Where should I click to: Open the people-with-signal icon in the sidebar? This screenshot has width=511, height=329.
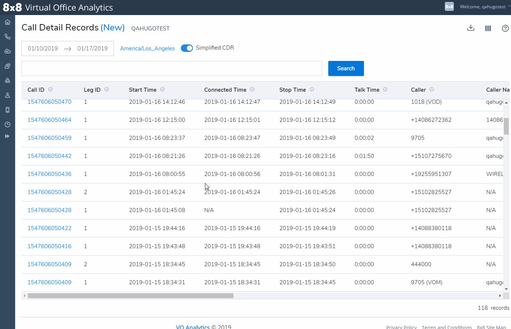(x=7, y=66)
